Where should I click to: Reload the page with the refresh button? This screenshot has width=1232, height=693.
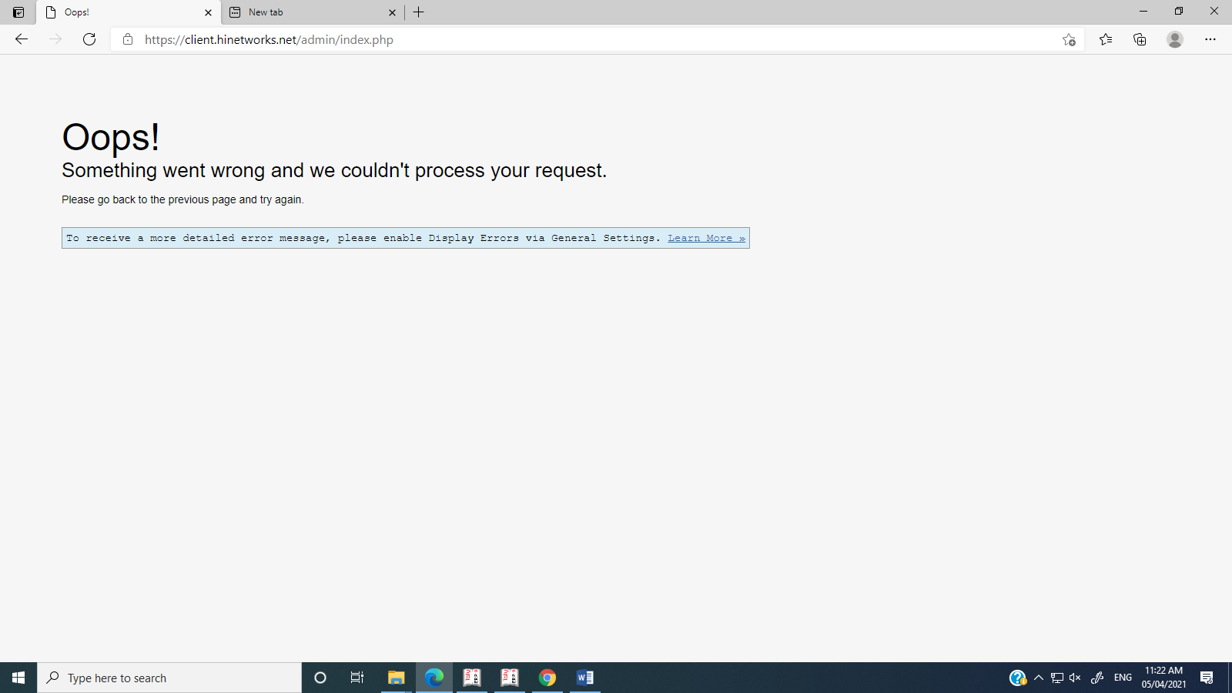(x=89, y=39)
